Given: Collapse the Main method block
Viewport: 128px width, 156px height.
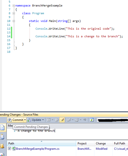Looking at the screenshot, I should tap(14, 21).
